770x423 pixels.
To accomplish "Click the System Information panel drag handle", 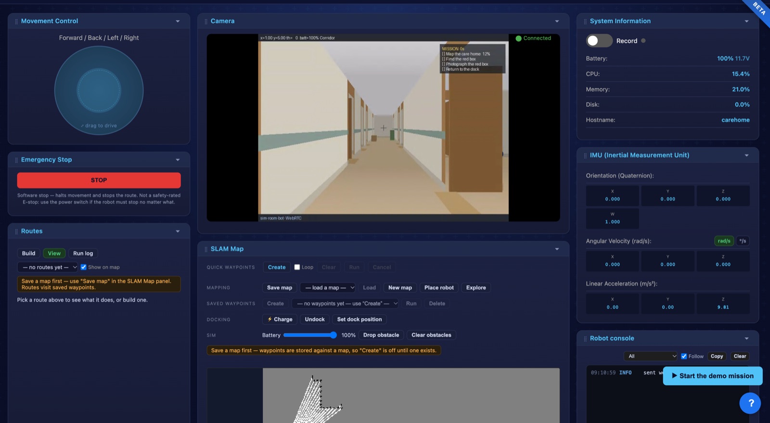I will coord(585,22).
